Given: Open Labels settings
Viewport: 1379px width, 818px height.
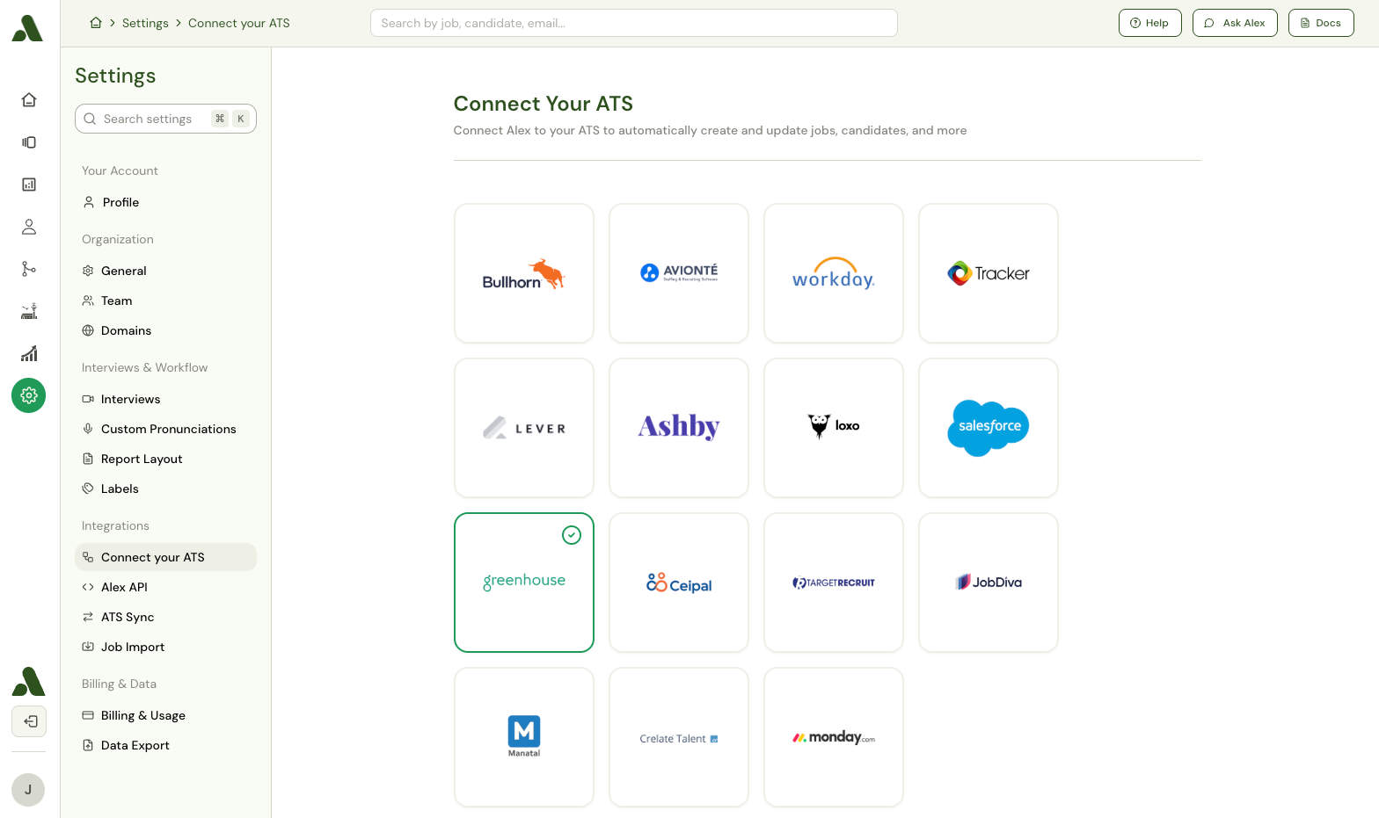Looking at the screenshot, I should click(x=165, y=489).
